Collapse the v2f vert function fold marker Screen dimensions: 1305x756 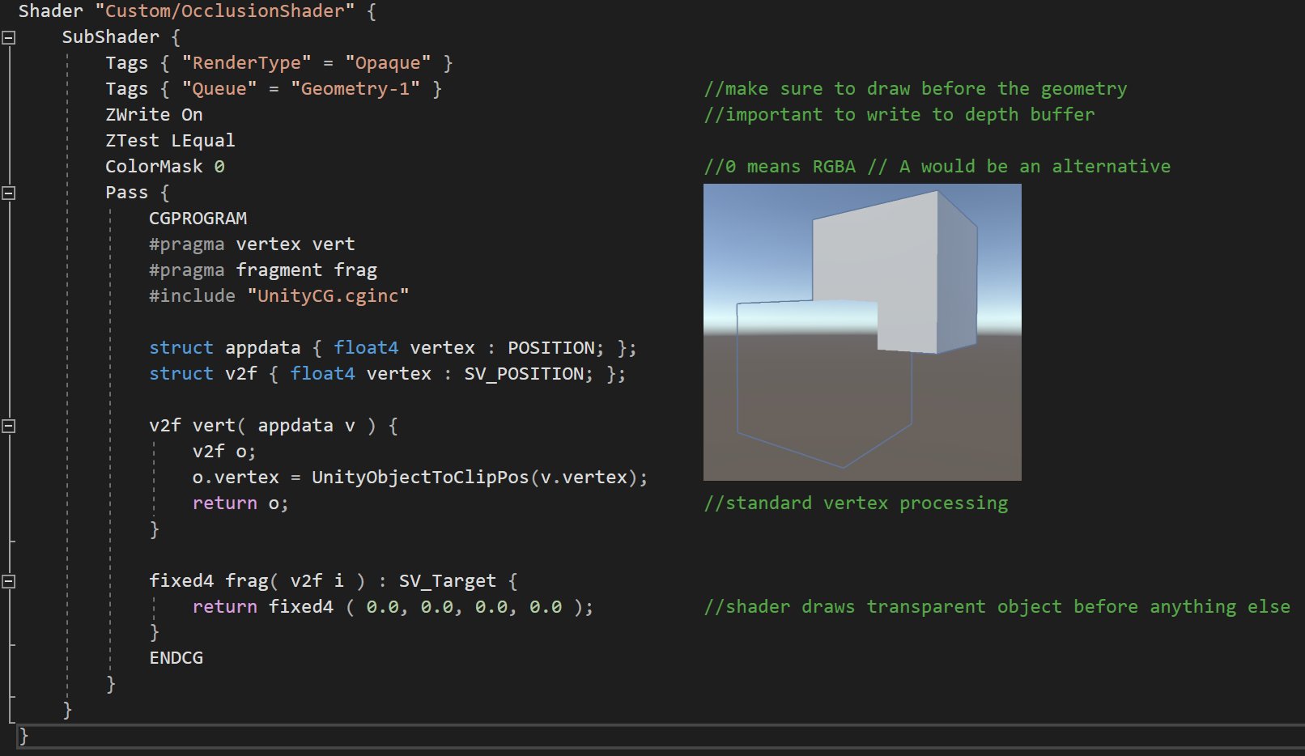coord(9,426)
